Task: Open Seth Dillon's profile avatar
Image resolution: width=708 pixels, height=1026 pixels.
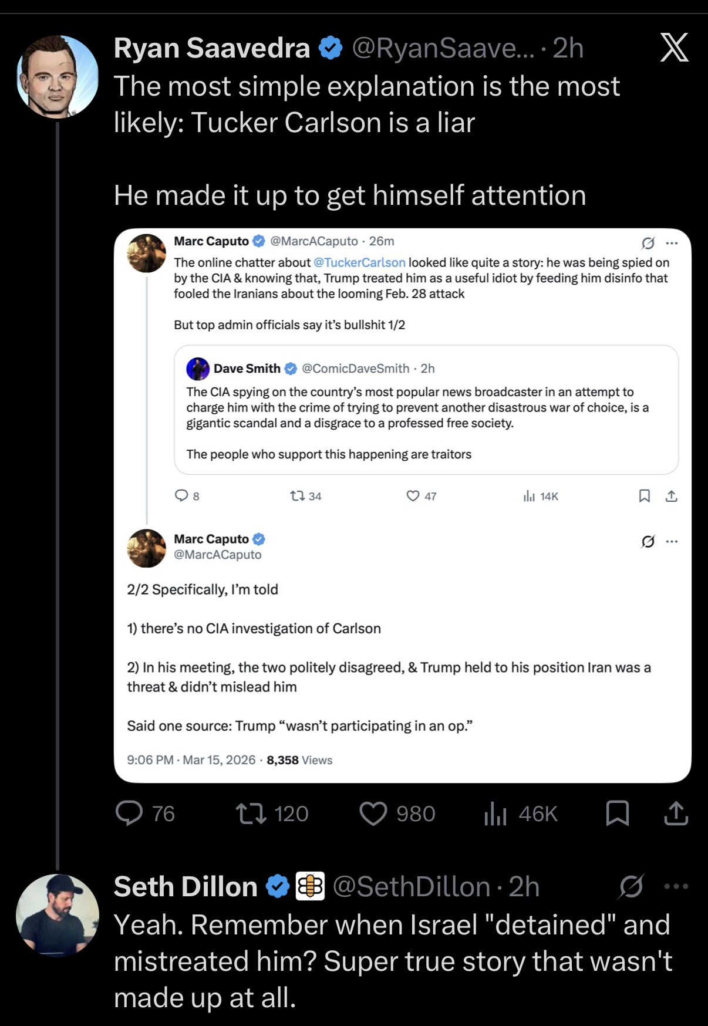Action: coord(58,915)
